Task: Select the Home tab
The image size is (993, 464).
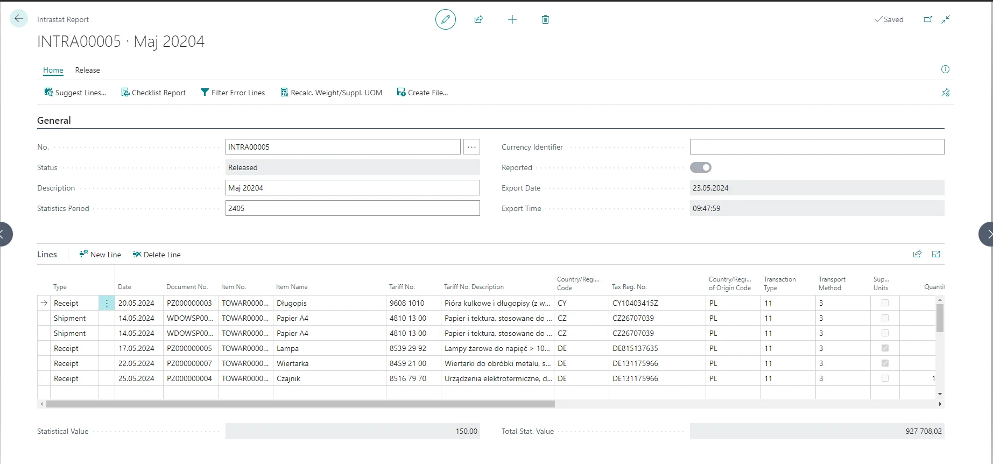Action: pyautogui.click(x=53, y=70)
